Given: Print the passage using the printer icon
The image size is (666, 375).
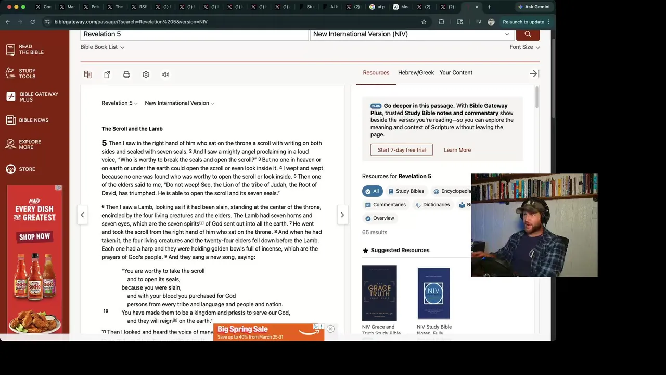Looking at the screenshot, I should [126, 74].
